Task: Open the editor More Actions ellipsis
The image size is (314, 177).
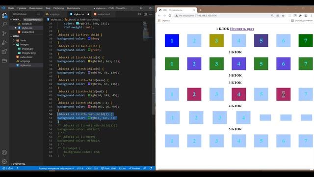Action: point(151,14)
